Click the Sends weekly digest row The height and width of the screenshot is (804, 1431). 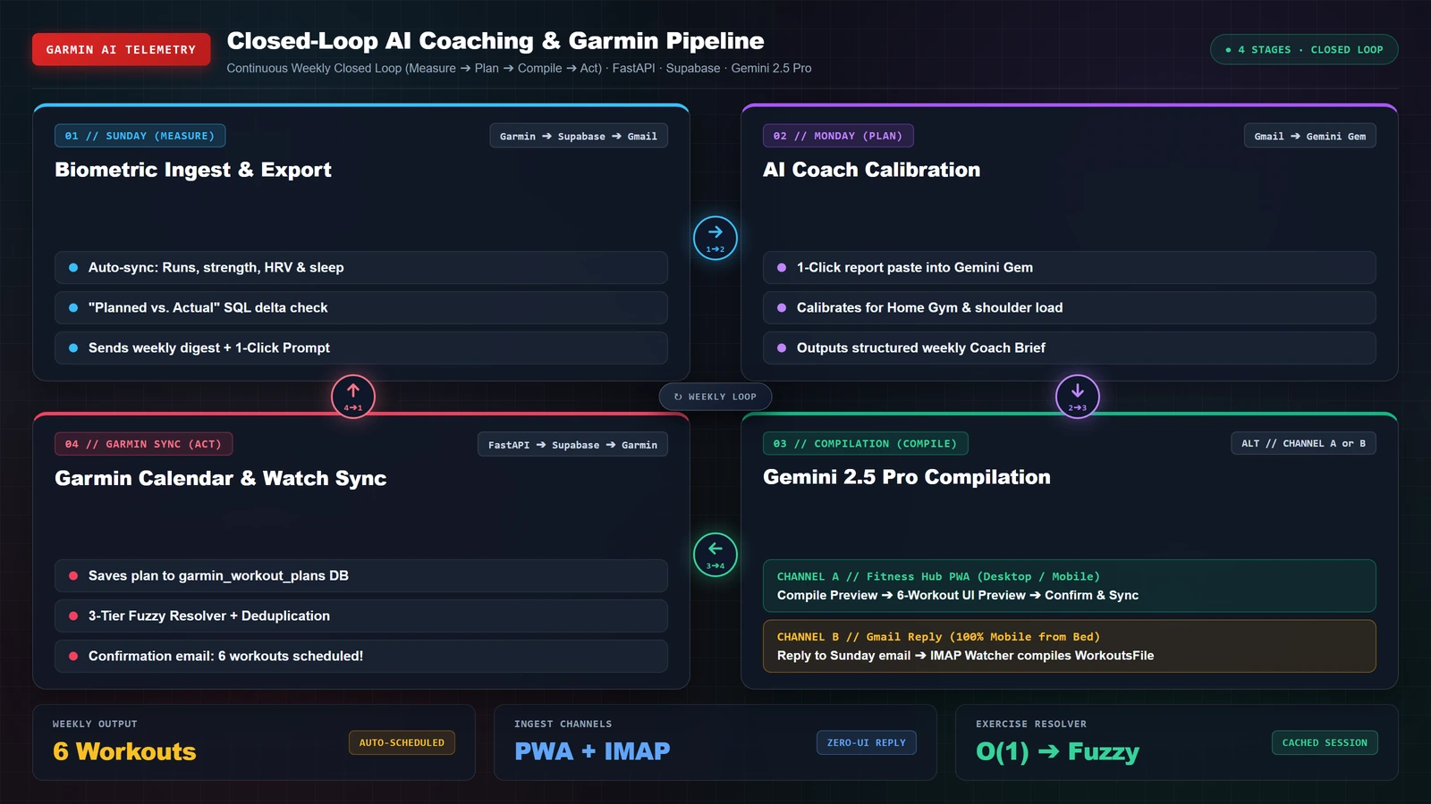tap(361, 348)
